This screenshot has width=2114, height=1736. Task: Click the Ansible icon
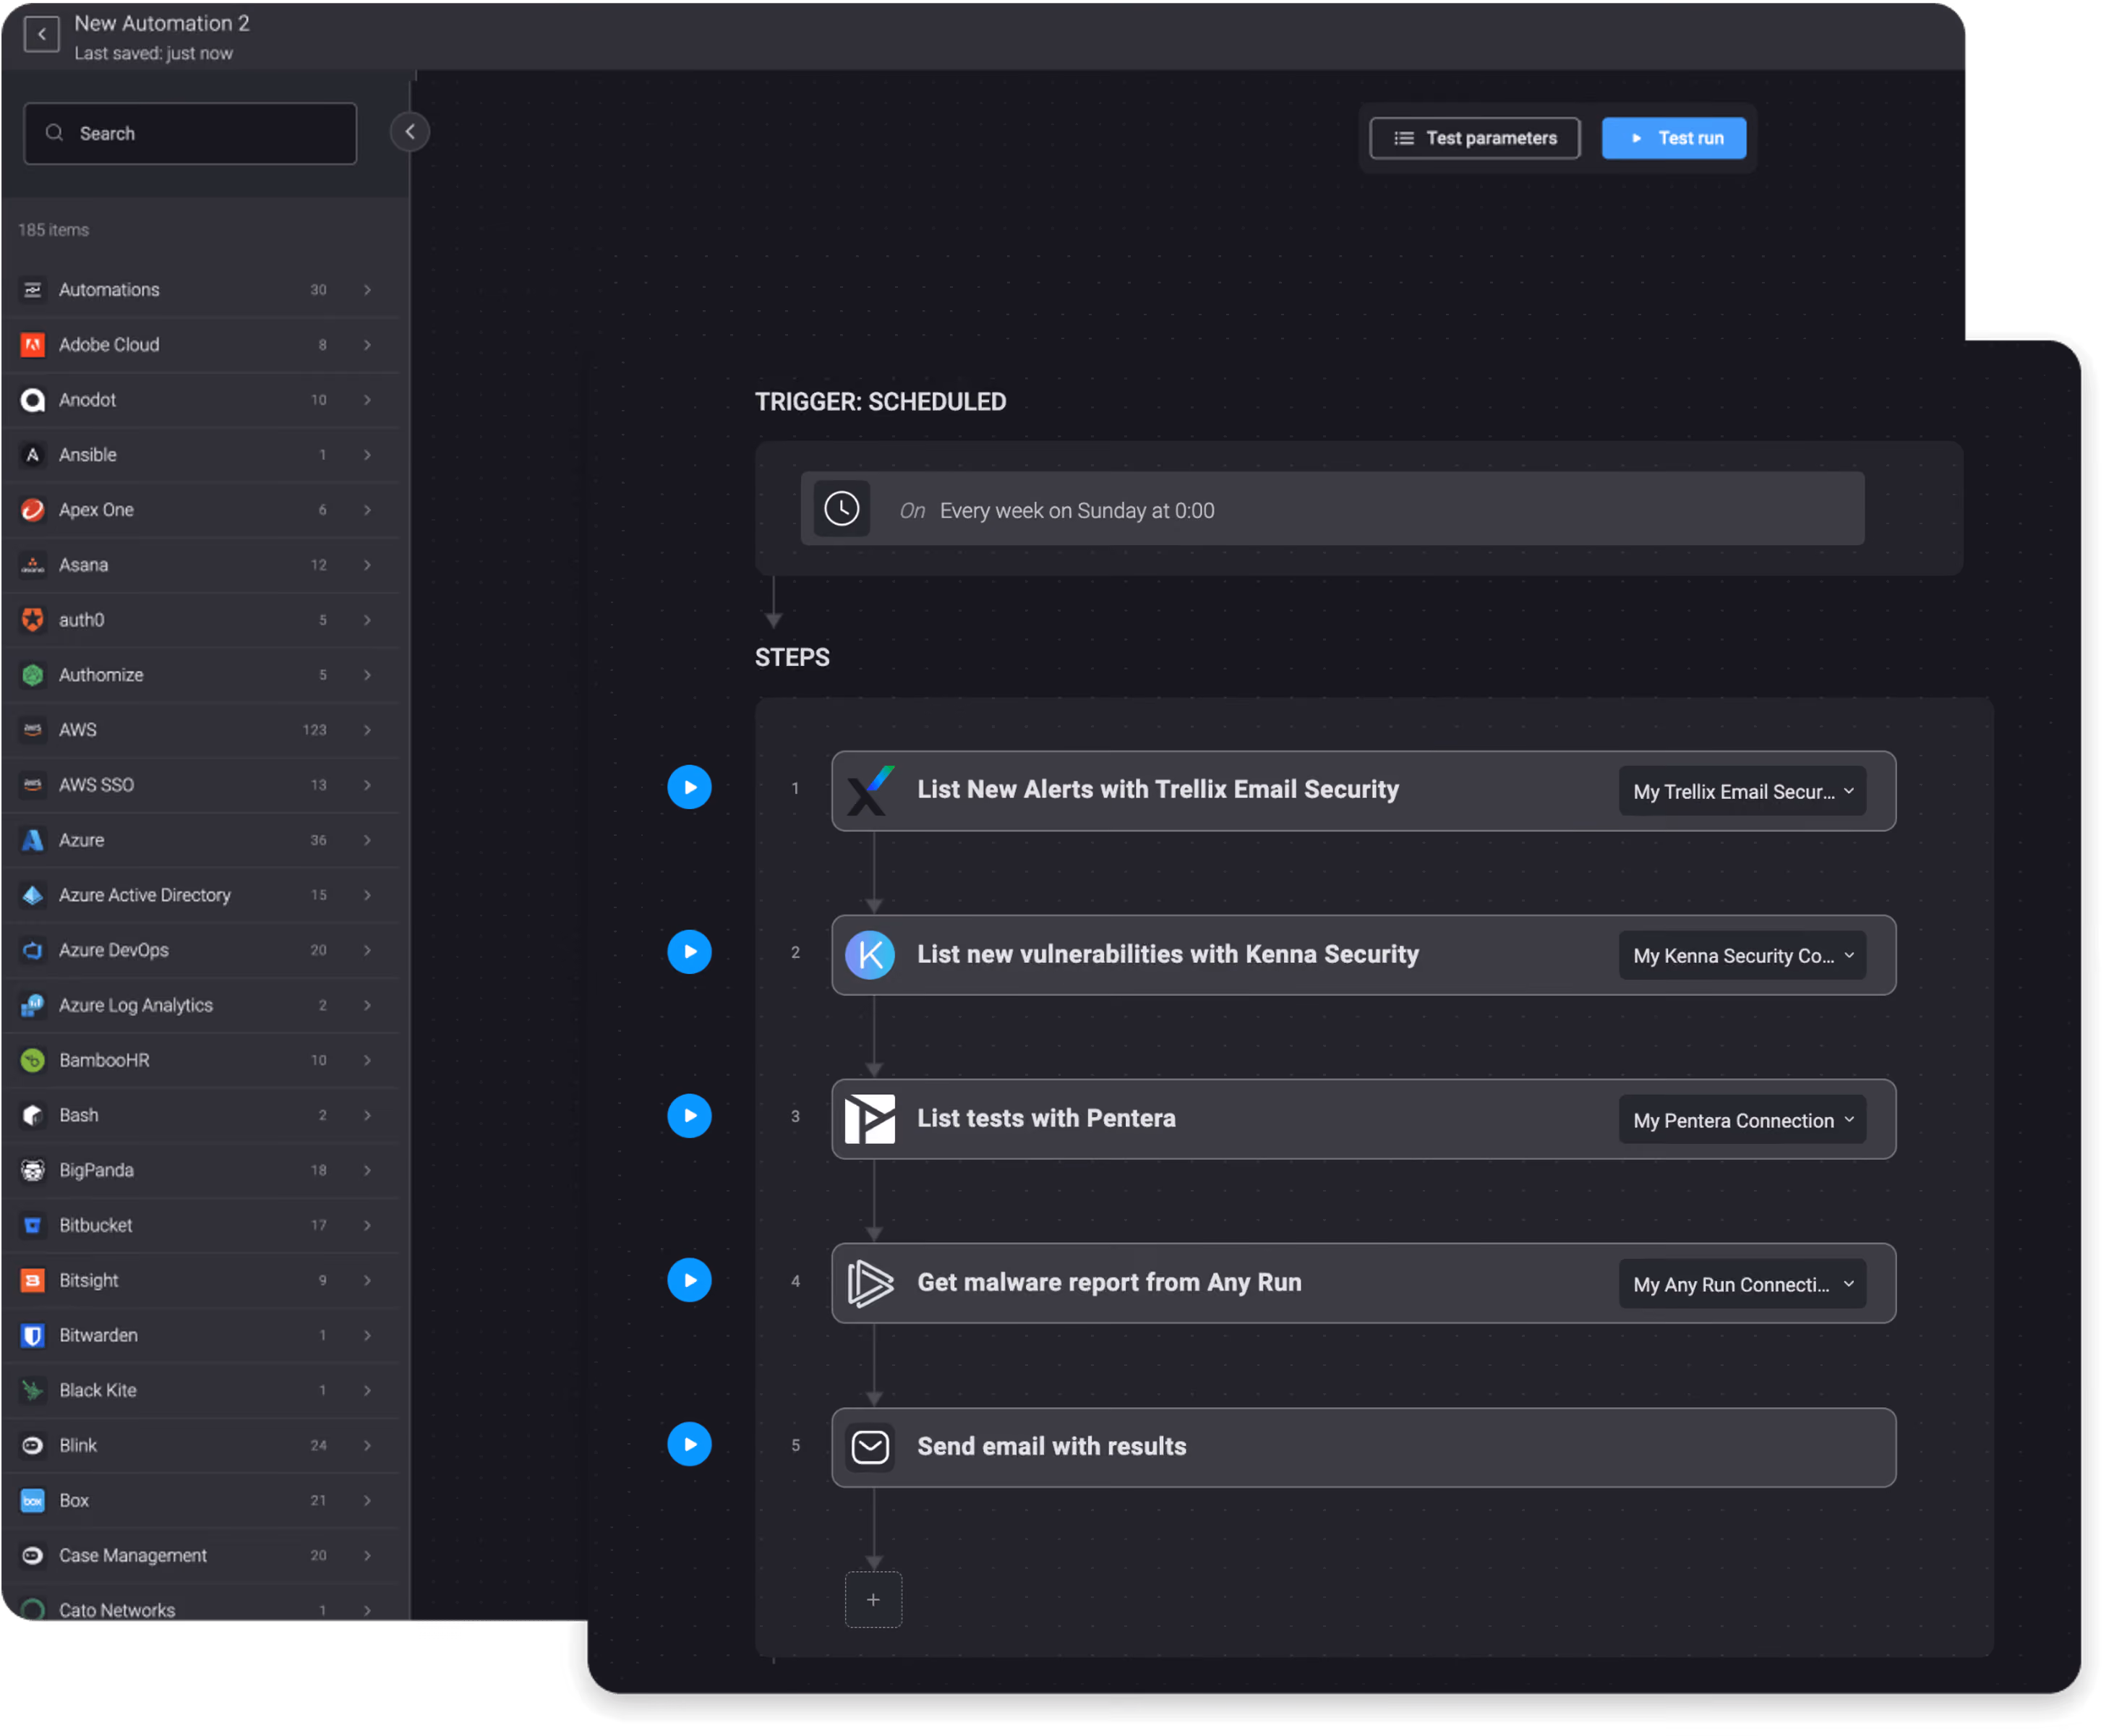pos(33,456)
